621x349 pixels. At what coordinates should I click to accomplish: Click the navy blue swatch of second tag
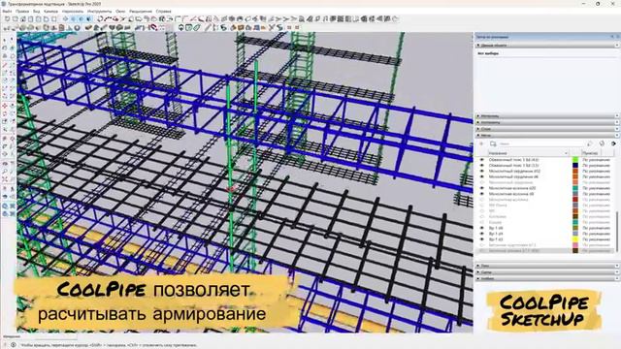575,166
